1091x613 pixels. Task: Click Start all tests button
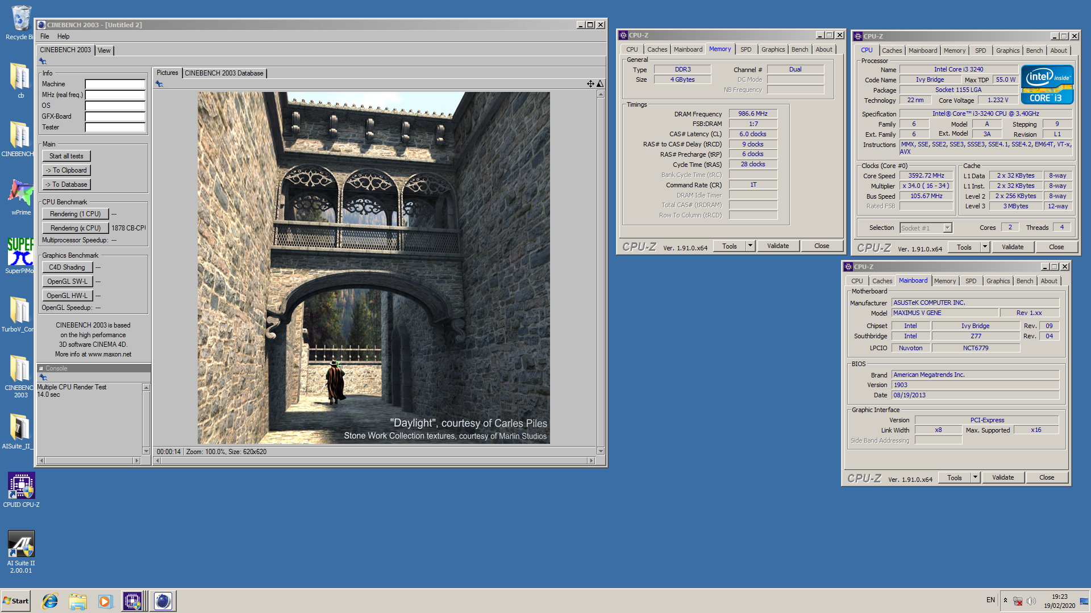(66, 156)
